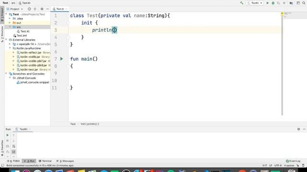Click the up arrow in the Run panel
Image resolution: width=307 pixels, height=172 pixels.
tap(14, 135)
